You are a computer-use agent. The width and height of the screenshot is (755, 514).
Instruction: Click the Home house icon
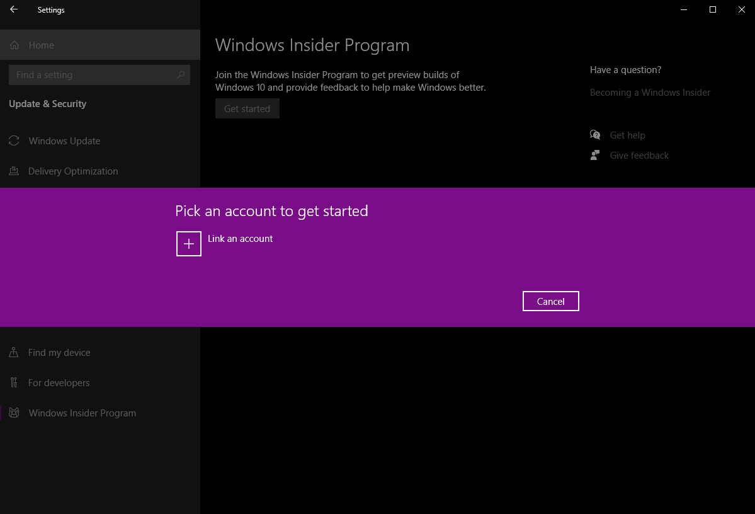point(14,45)
